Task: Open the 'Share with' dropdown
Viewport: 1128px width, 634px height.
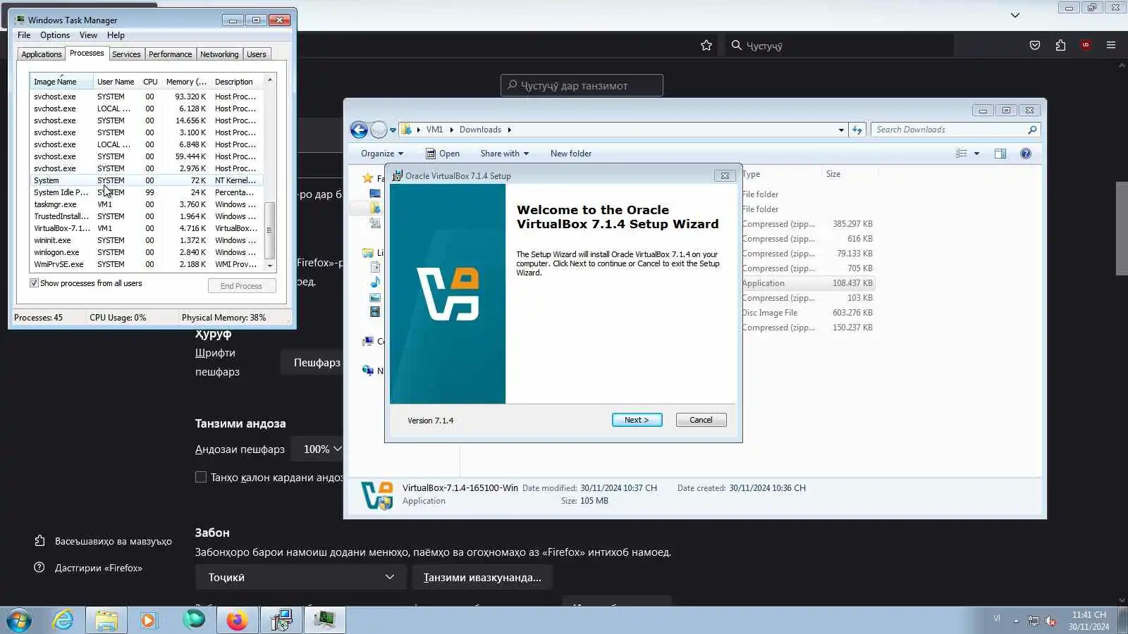Action: (x=504, y=154)
